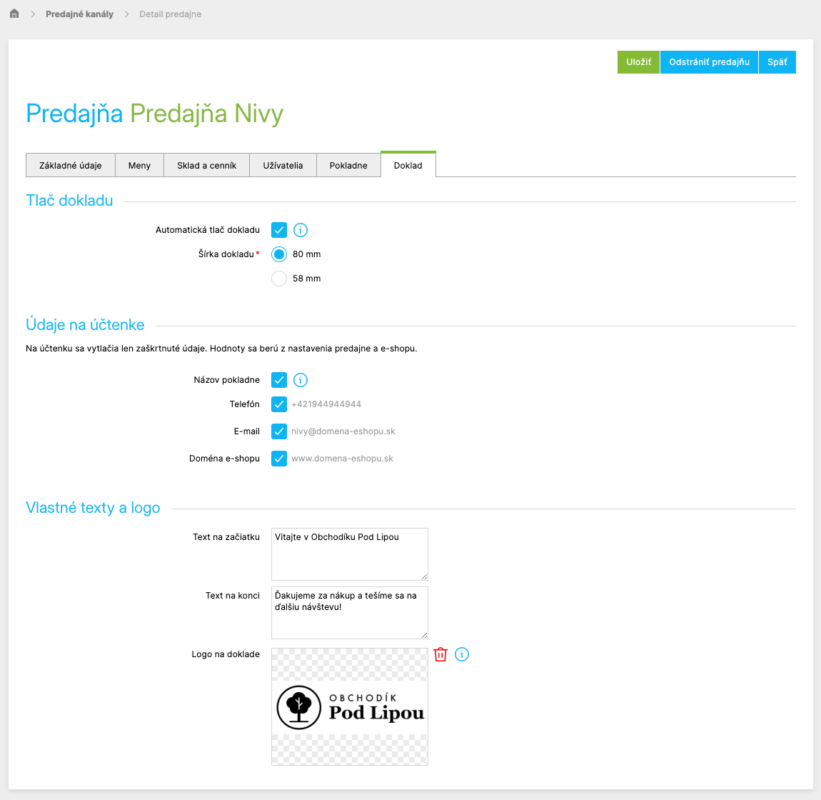Uncheck Automatická tlač dokladu checkbox
The width and height of the screenshot is (821, 800).
[279, 230]
